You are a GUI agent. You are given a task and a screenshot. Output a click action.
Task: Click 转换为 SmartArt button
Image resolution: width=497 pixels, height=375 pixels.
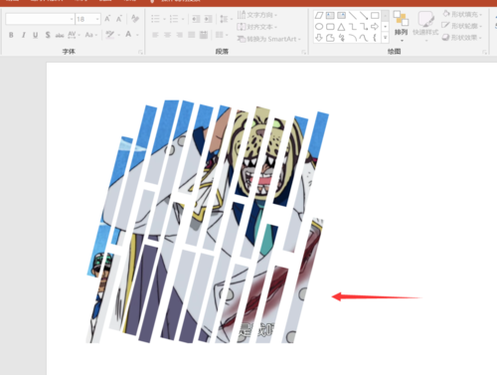click(x=268, y=39)
